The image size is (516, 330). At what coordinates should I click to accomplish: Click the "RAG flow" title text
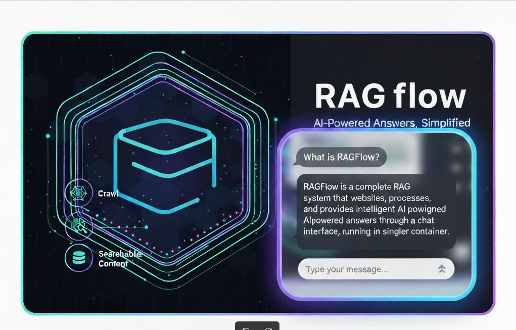[390, 96]
